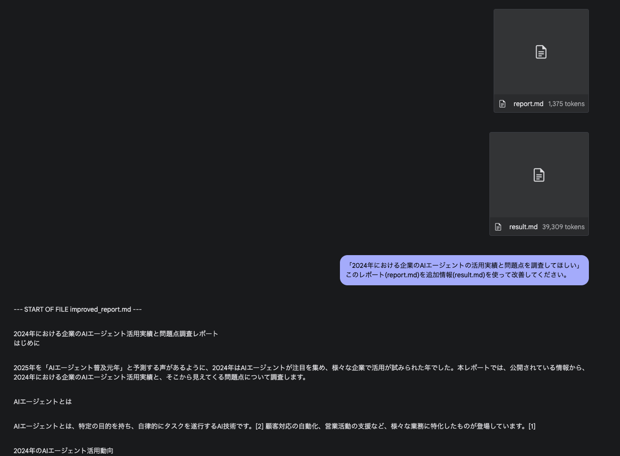Image resolution: width=620 pixels, height=456 pixels.
Task: Click the 2024年のAIエージェント活用動向 heading
Action: [x=63, y=450]
